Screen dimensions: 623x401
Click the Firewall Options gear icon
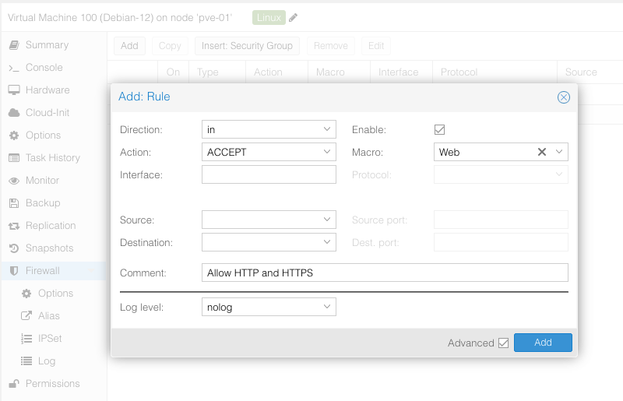tap(26, 294)
